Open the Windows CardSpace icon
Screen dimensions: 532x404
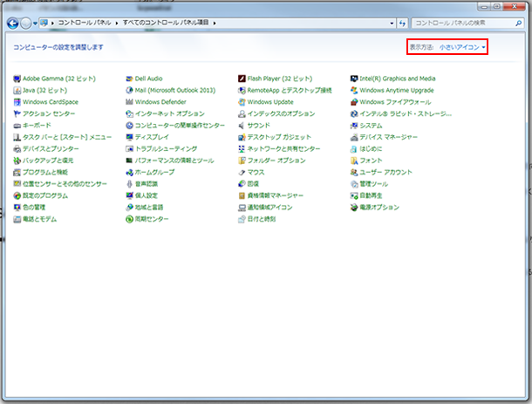click(17, 102)
